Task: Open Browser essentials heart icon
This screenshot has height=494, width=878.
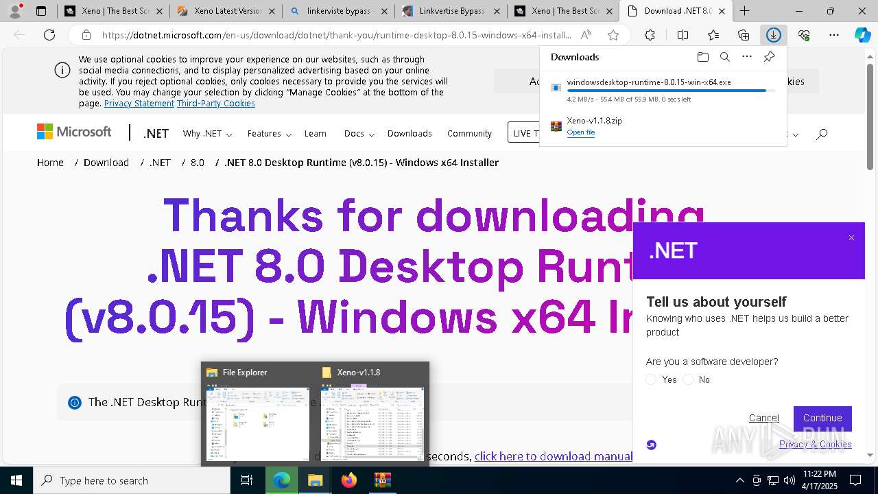Action: click(804, 35)
